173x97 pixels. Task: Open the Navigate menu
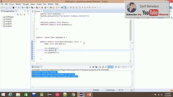(26, 4)
